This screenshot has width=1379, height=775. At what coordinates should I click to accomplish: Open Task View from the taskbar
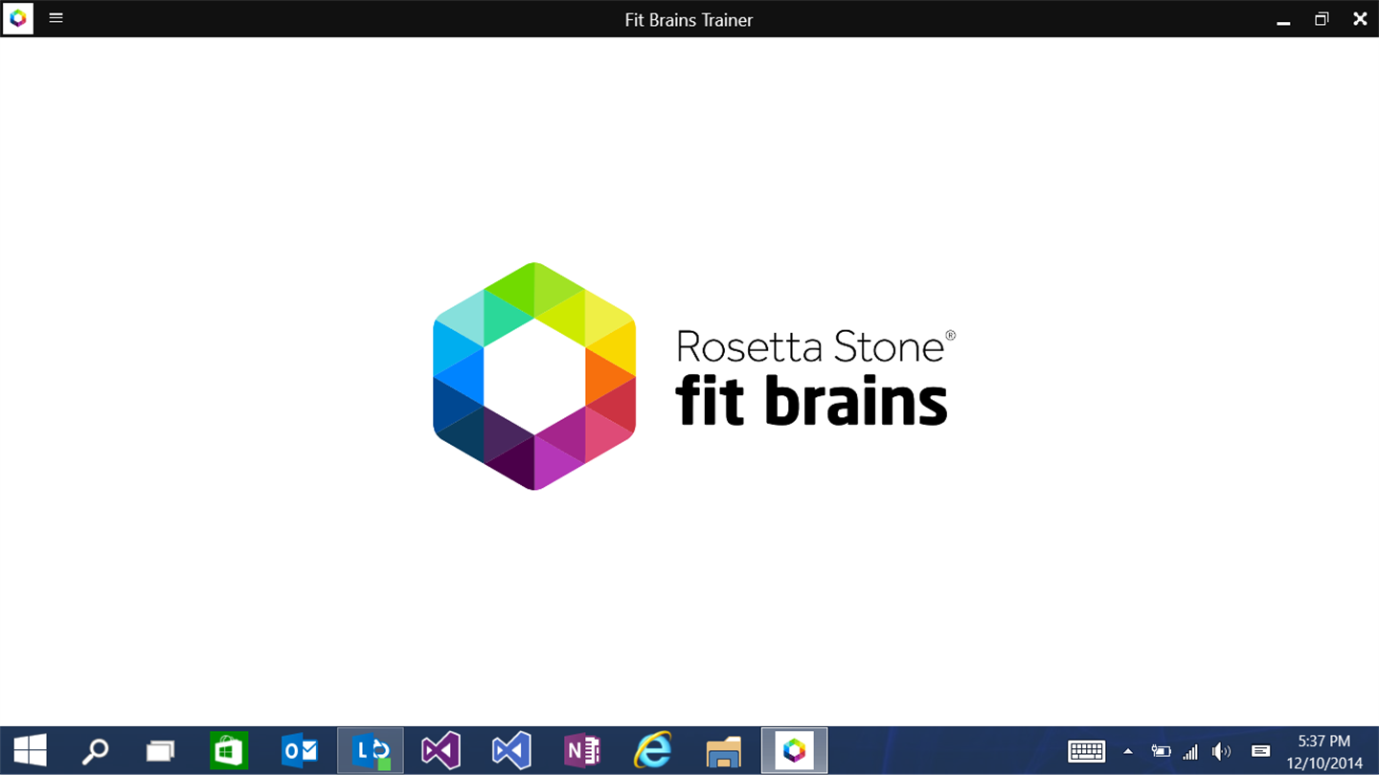coord(160,751)
